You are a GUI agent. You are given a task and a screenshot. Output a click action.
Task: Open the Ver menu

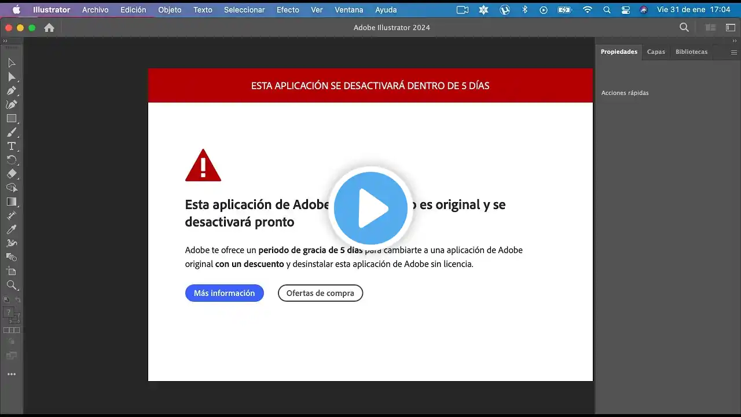coord(317,10)
